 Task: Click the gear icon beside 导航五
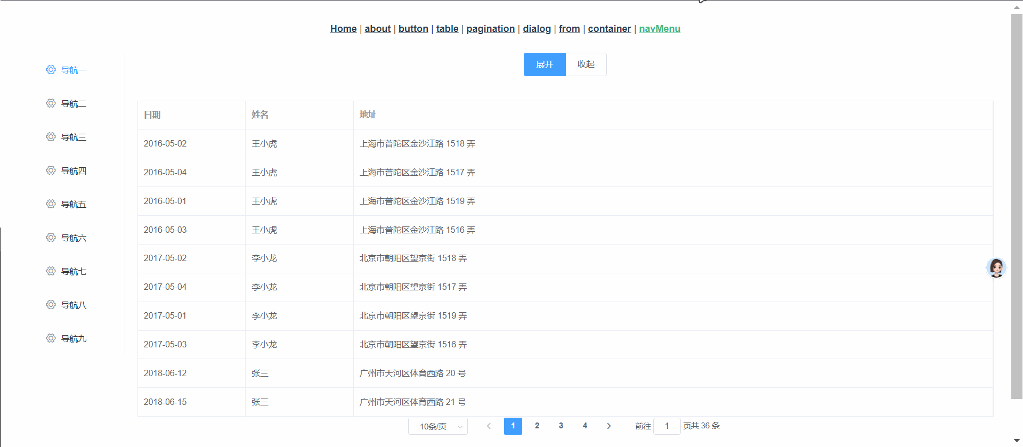coord(51,204)
